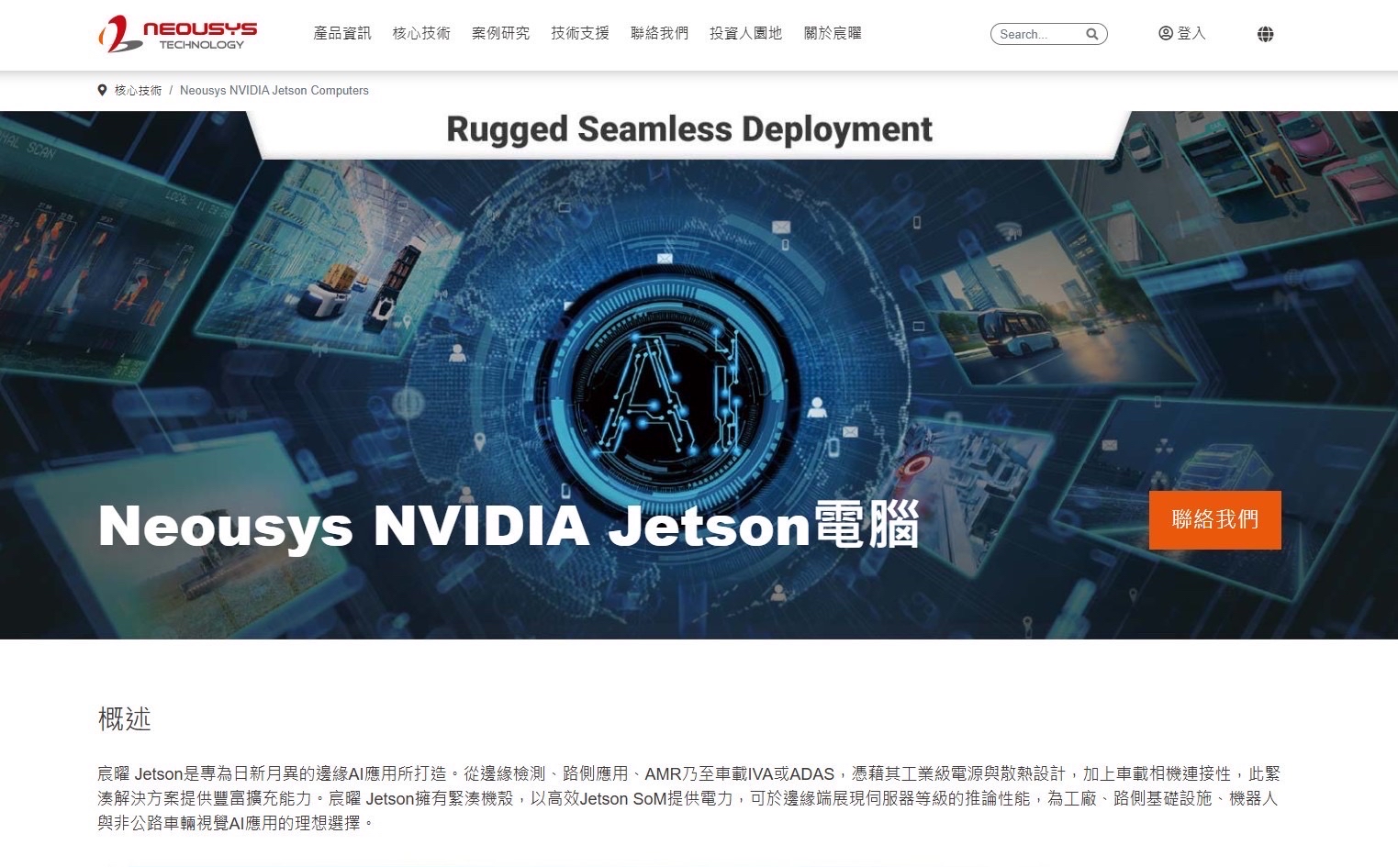Open the 投資人園地 nav item
The image size is (1398, 867).
click(746, 33)
